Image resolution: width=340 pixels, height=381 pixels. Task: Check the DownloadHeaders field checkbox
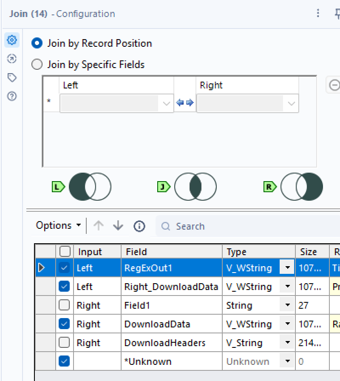pyautogui.click(x=64, y=343)
